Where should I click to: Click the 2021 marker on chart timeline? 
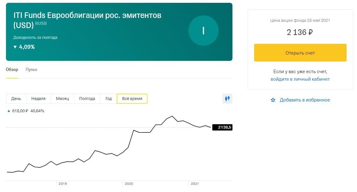pos(195,183)
